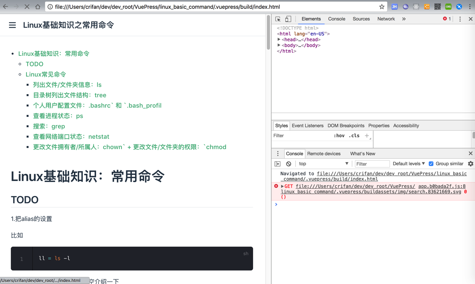Clear the console with the ban icon
Viewport: 475px width, 284px height.
coord(288,164)
